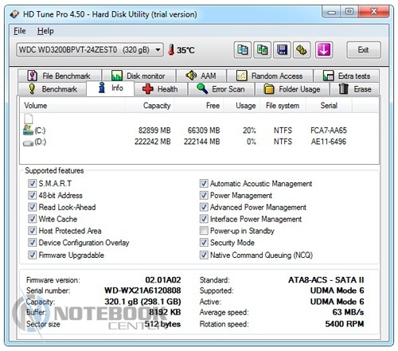This screenshot has width=398, height=351.
Task: Click the copy screenshot to clipboard icon
Action: [x=262, y=49]
